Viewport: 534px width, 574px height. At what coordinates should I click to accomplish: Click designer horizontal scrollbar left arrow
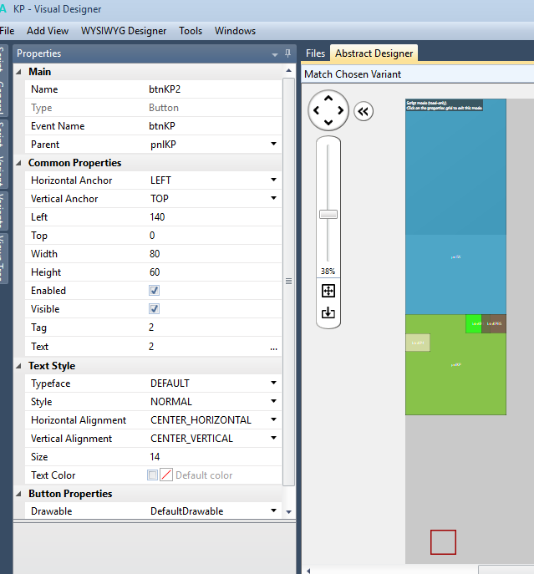pos(308,571)
